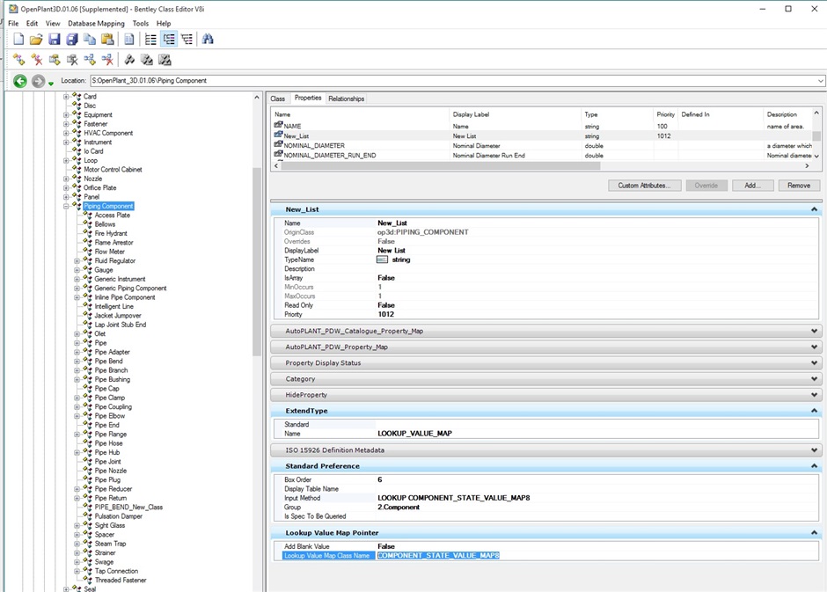The image size is (827, 592).
Task: Navigate back with the green arrow
Action: click(x=20, y=81)
